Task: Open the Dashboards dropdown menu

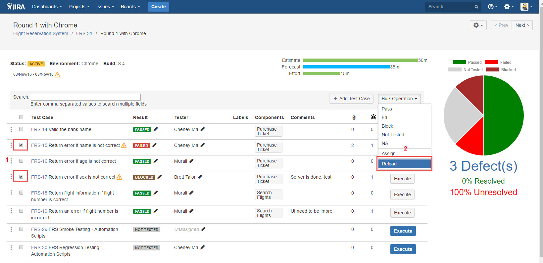Action: coord(47,7)
